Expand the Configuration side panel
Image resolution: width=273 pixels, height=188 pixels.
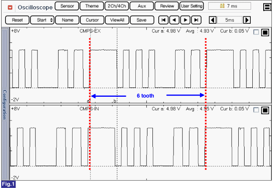[x=5, y=104]
